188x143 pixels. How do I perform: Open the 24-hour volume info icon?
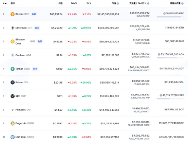(x=148, y=3)
